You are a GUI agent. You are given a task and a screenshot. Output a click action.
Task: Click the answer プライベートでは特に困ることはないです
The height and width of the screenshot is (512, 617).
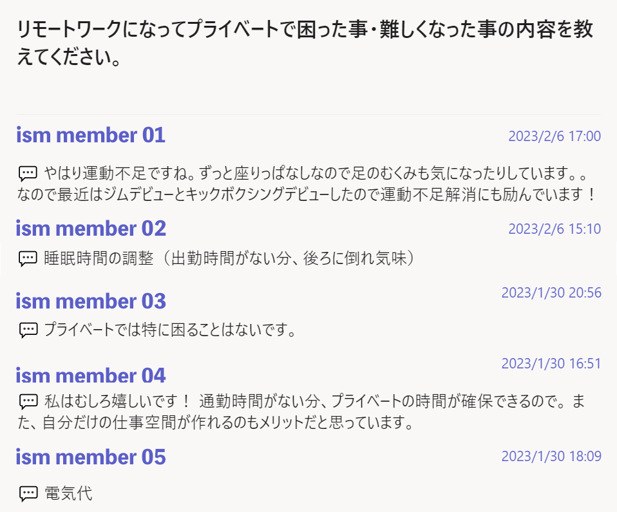[169, 330]
